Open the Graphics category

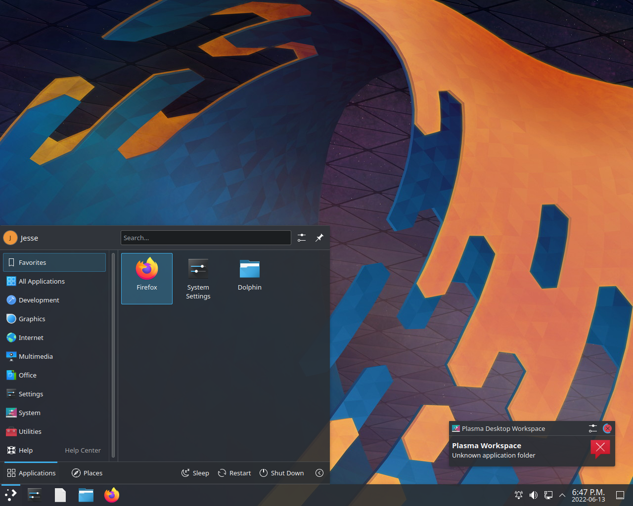coord(54,319)
